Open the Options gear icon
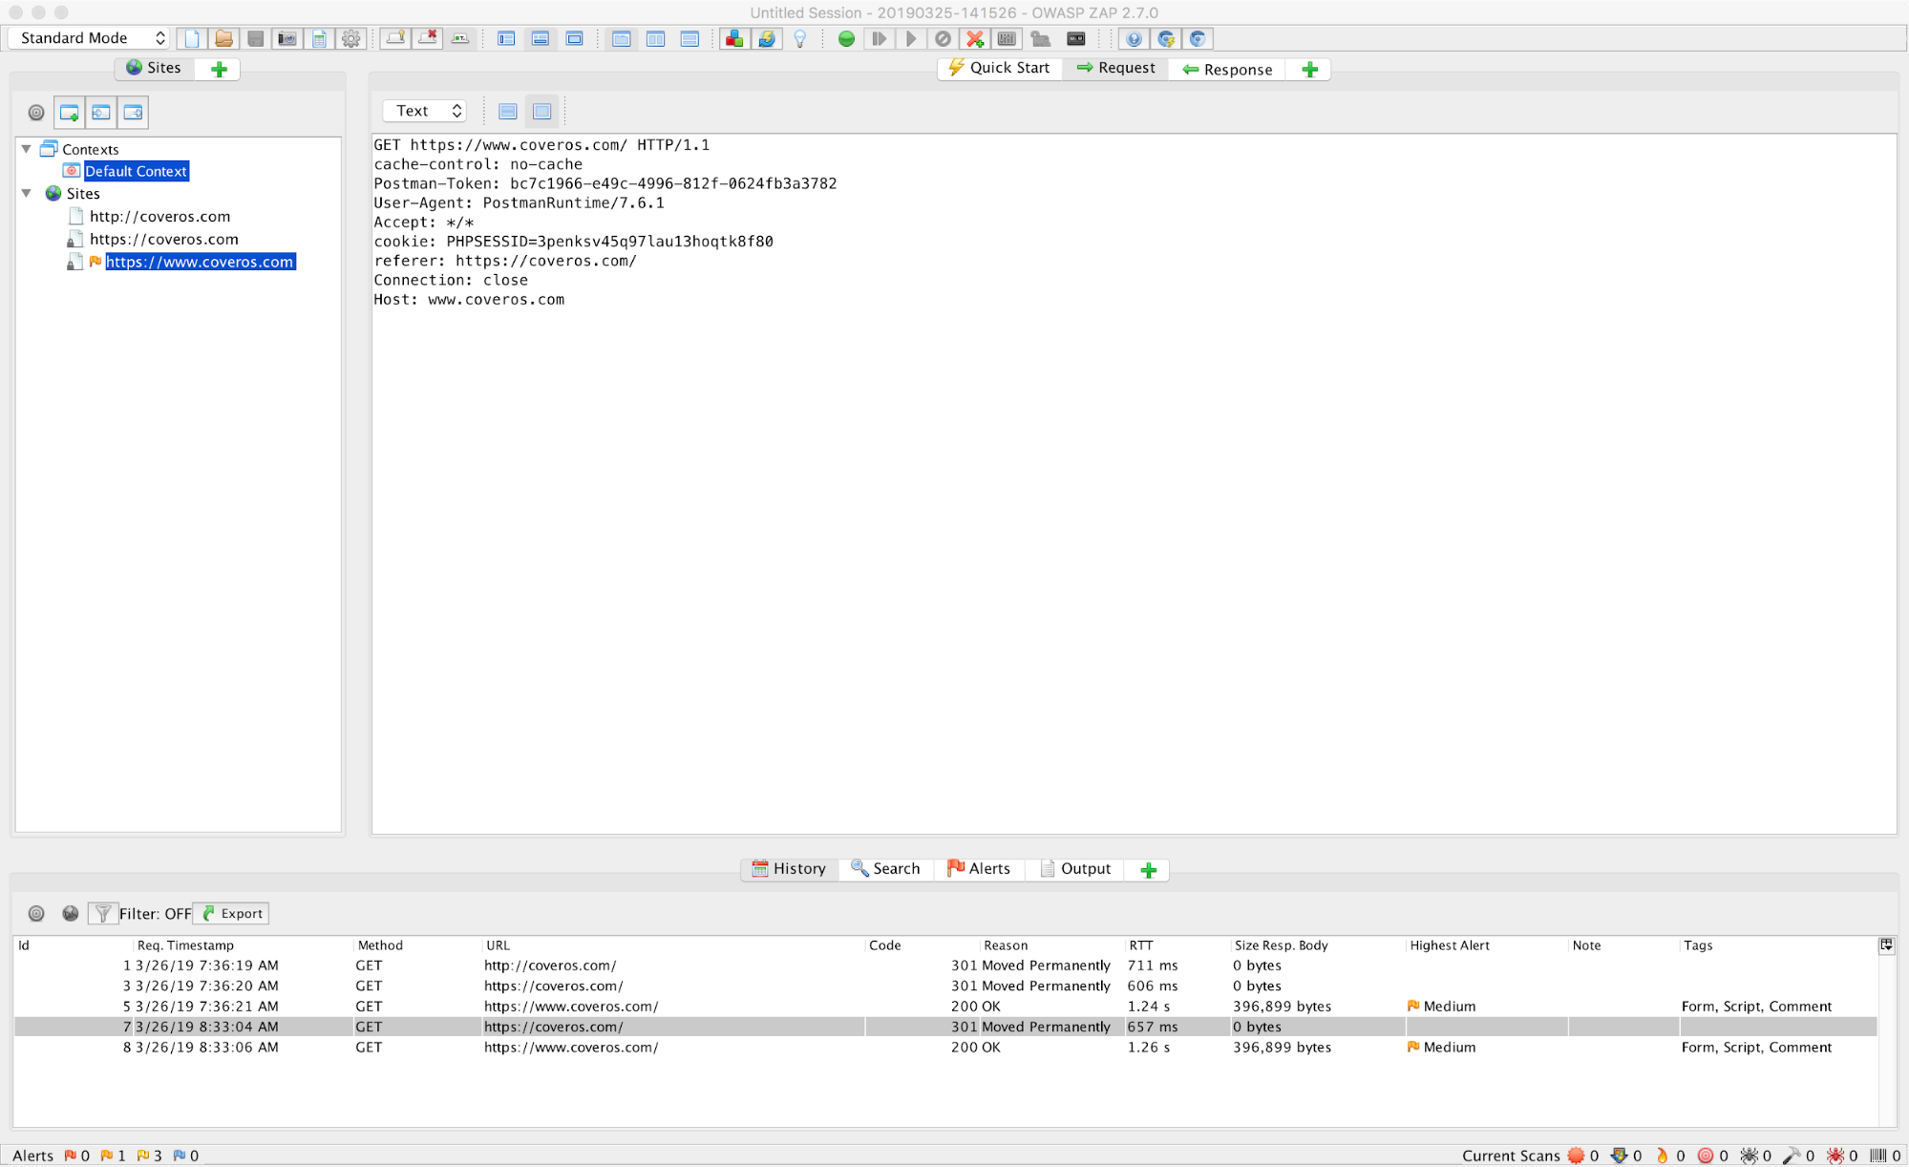This screenshot has width=1909, height=1167. point(351,38)
